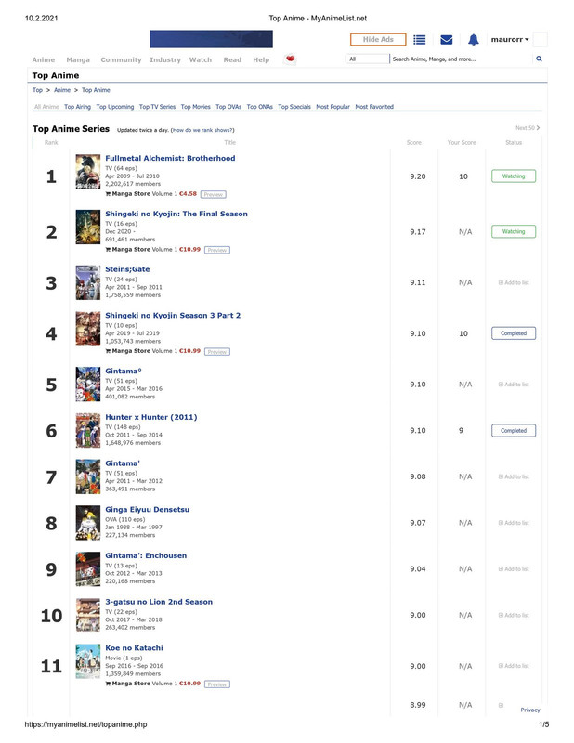
Task: Open the messages envelope icon
Action: pos(446,40)
